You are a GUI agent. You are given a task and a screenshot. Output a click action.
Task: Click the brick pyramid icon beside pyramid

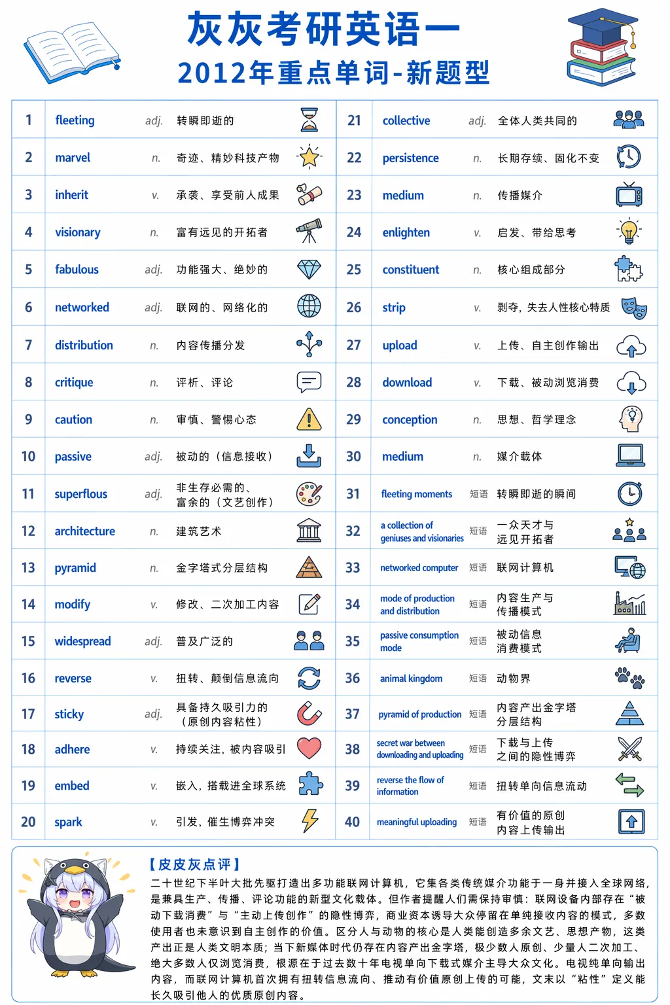point(309,567)
